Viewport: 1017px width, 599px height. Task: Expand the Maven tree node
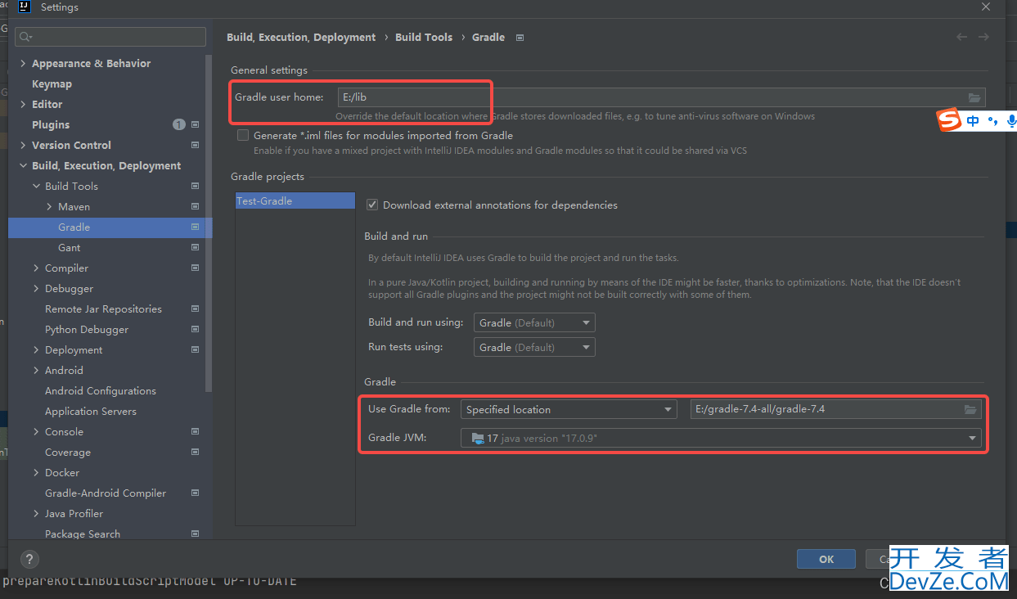(49, 206)
